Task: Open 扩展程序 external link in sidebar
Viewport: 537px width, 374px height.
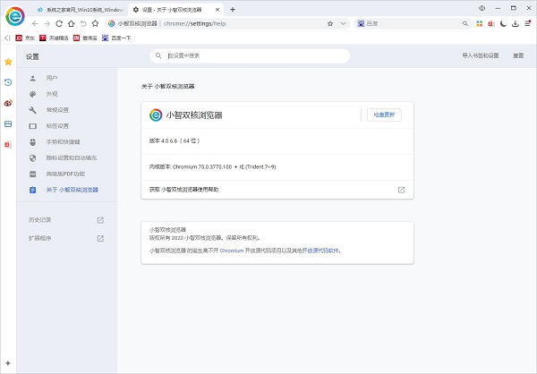Action: 100,238
